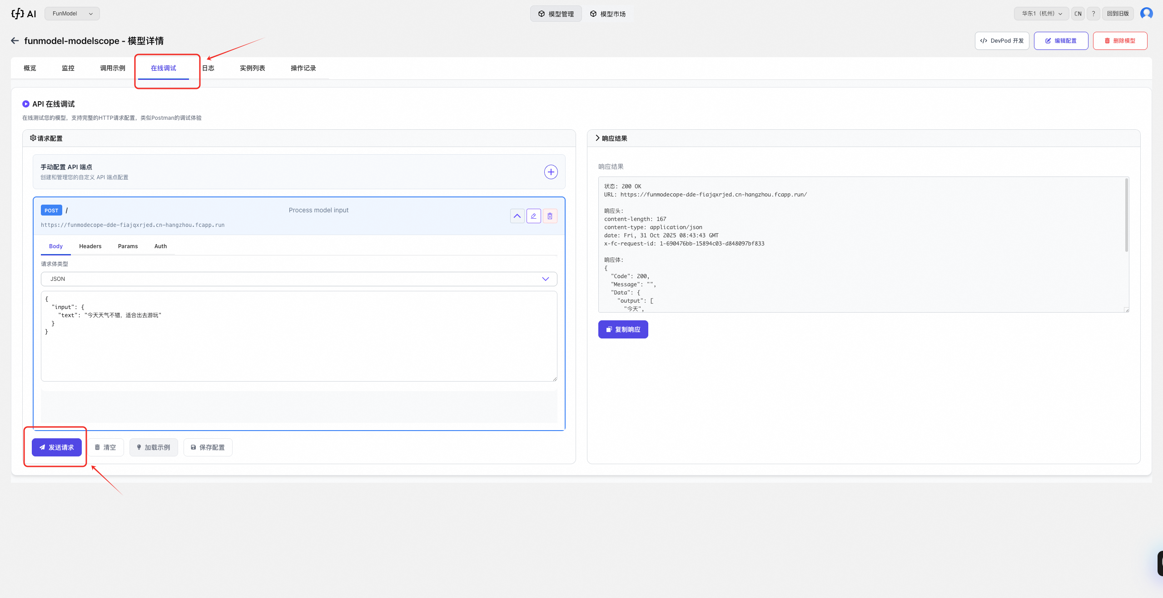Select the Auth tab
The image size is (1163, 598).
[x=160, y=246]
